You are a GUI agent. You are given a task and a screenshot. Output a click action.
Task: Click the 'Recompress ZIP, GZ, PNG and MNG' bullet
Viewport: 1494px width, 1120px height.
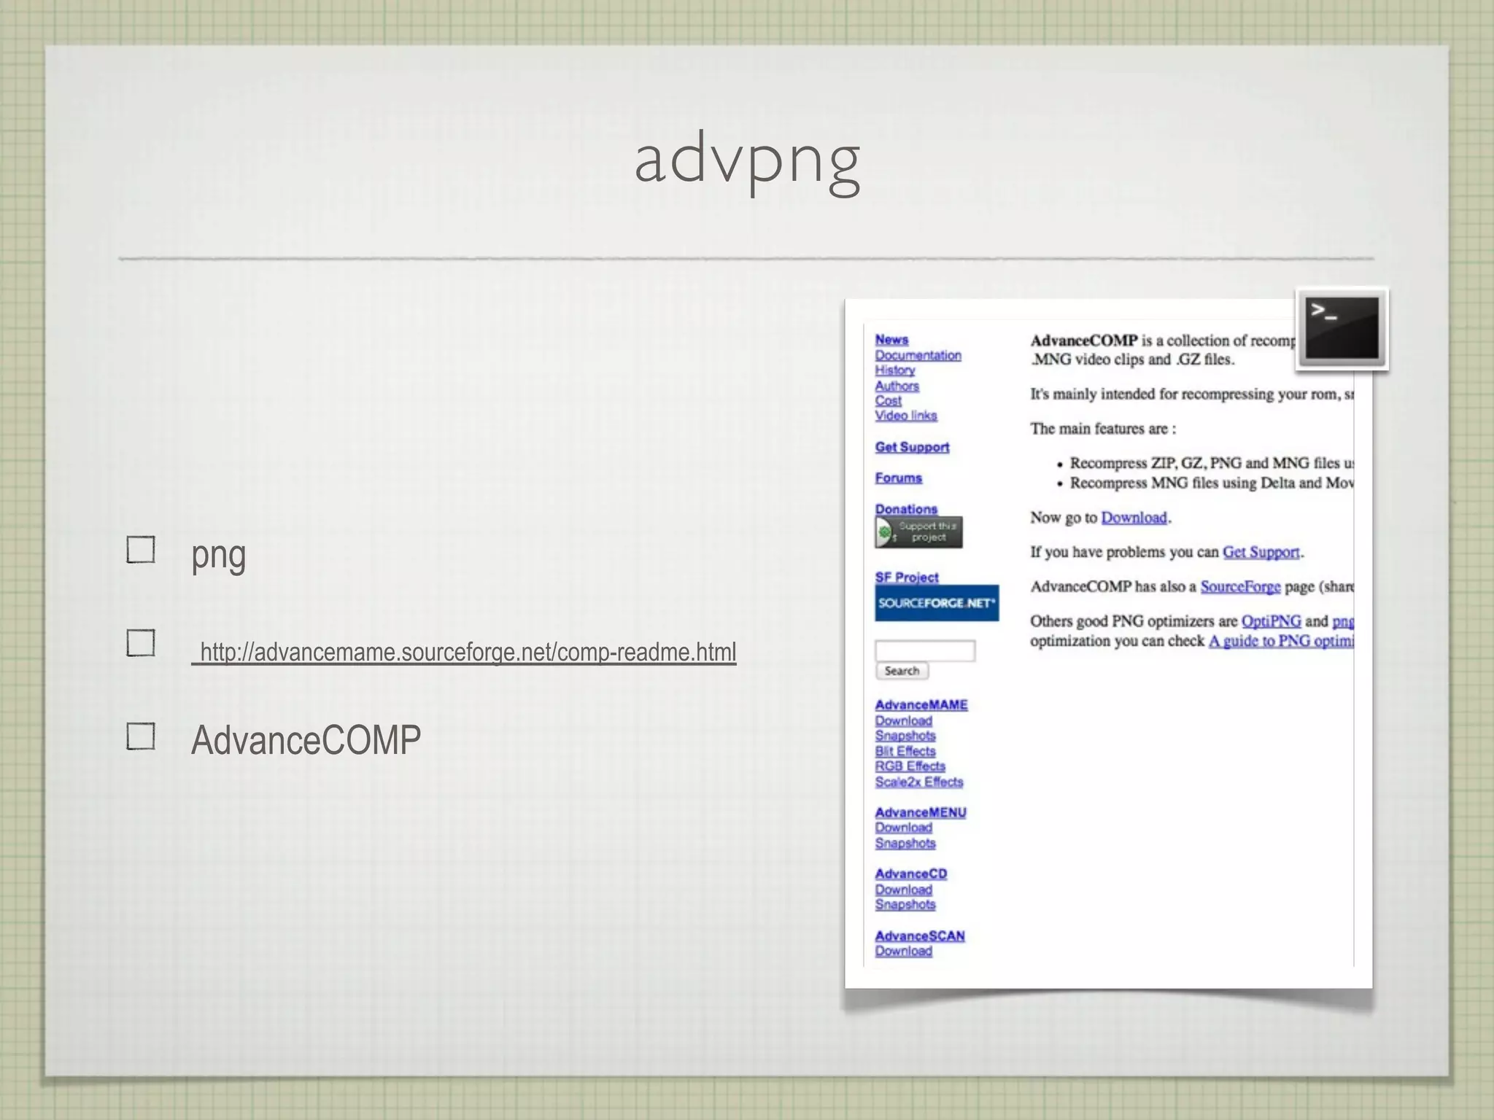[1211, 463]
